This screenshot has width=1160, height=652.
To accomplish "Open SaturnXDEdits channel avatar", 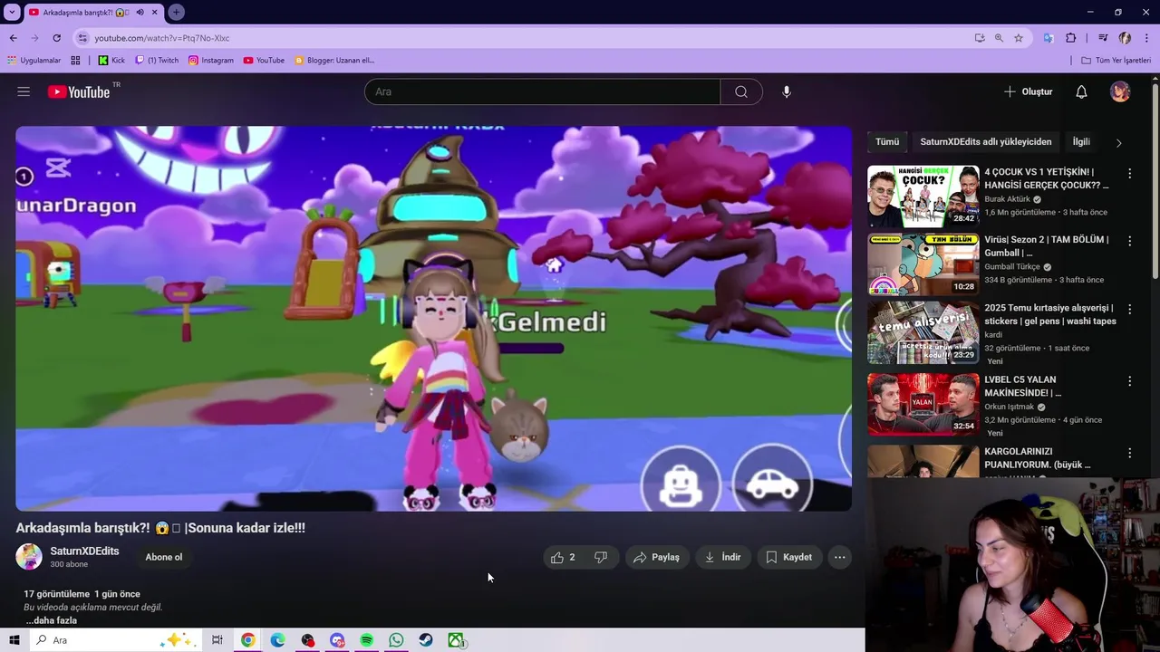I will [29, 557].
